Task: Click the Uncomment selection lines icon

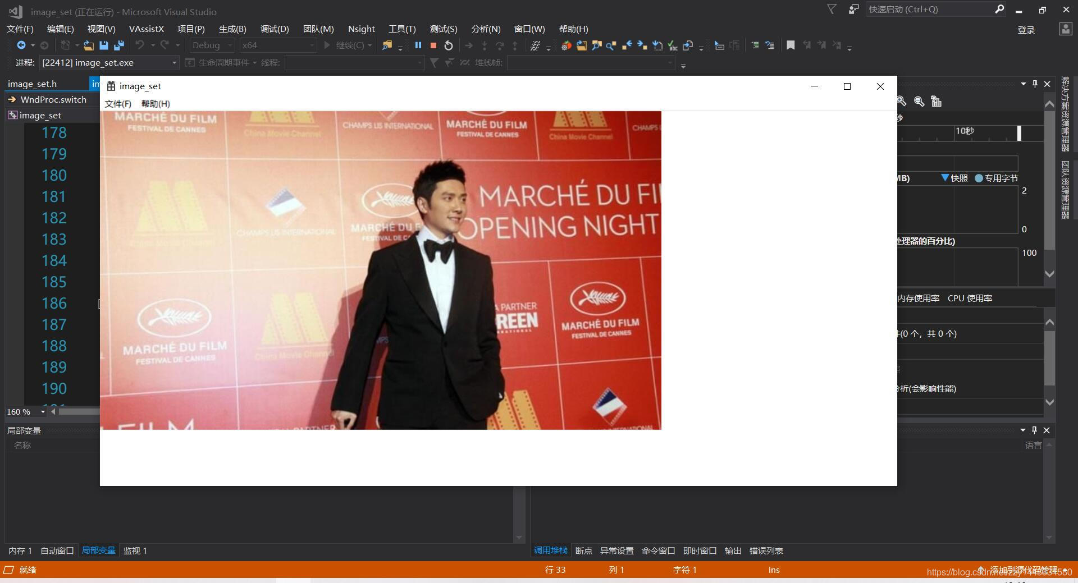Action: (x=770, y=45)
